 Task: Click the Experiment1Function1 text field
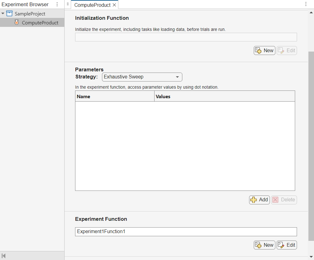tap(185, 232)
